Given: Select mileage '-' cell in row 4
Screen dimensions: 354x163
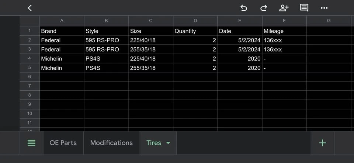Looking at the screenshot, I should click(284, 59).
